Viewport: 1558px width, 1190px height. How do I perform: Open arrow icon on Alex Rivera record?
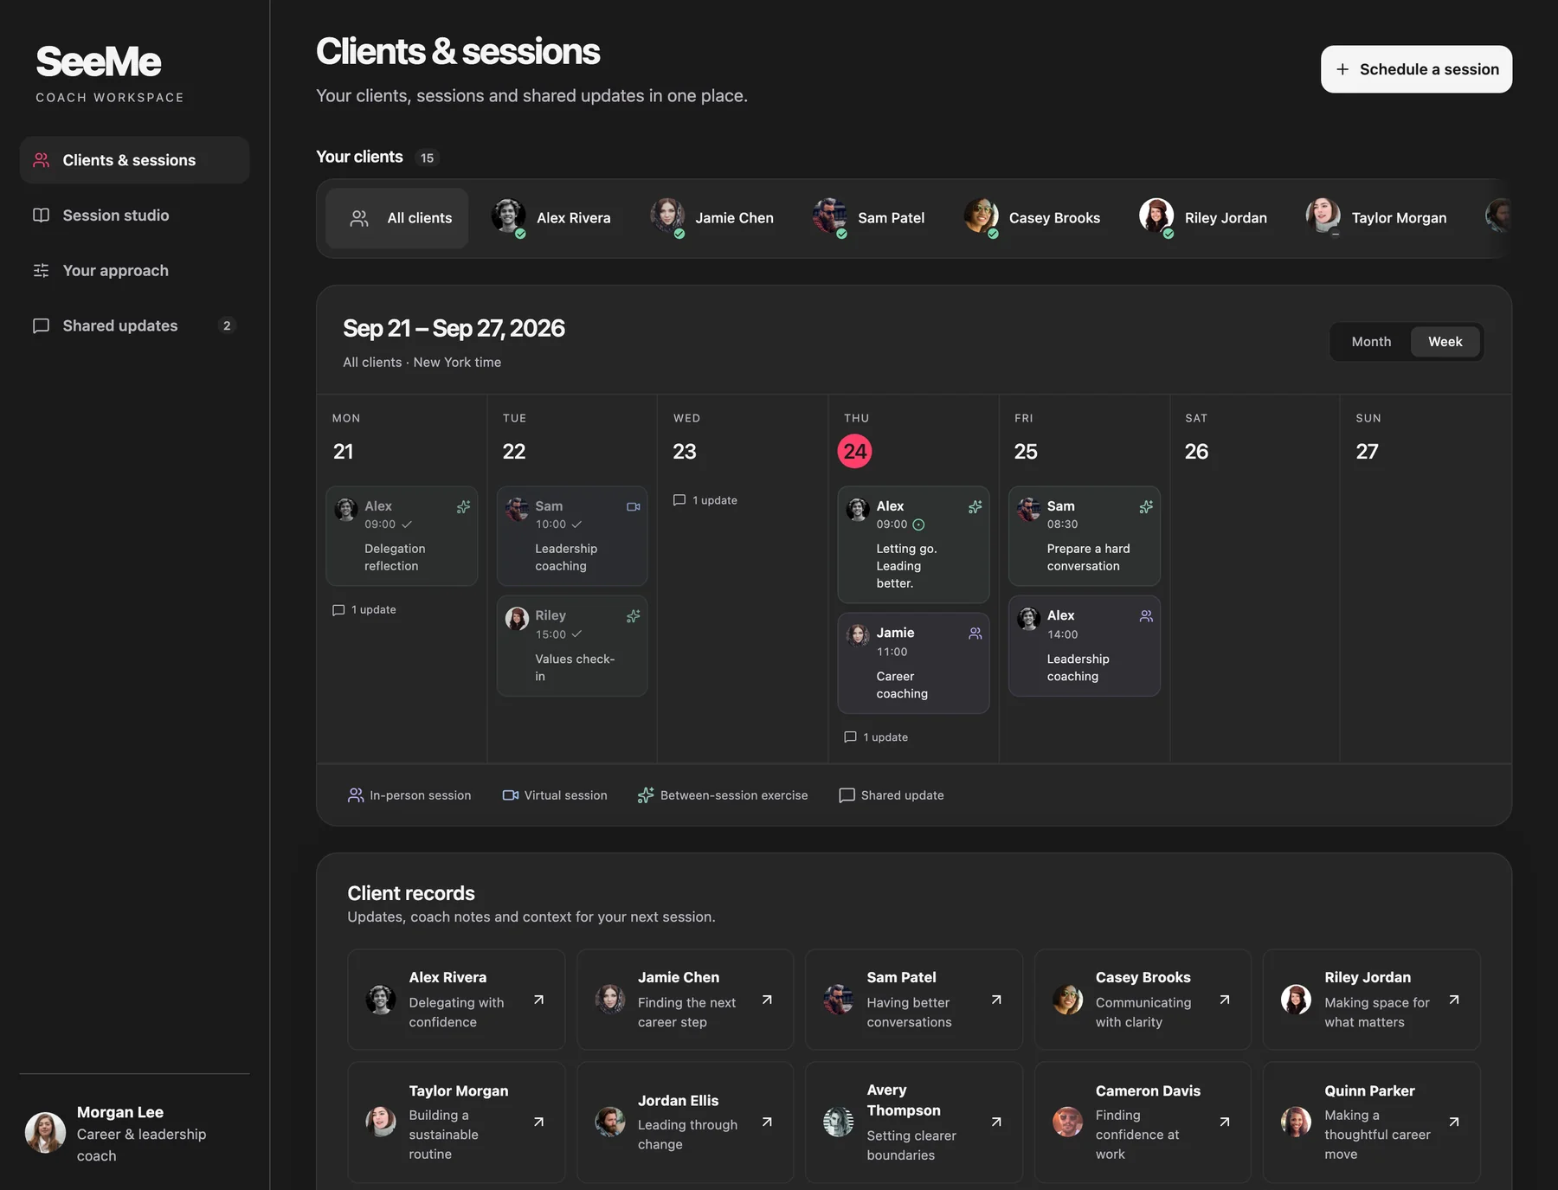[538, 1000]
